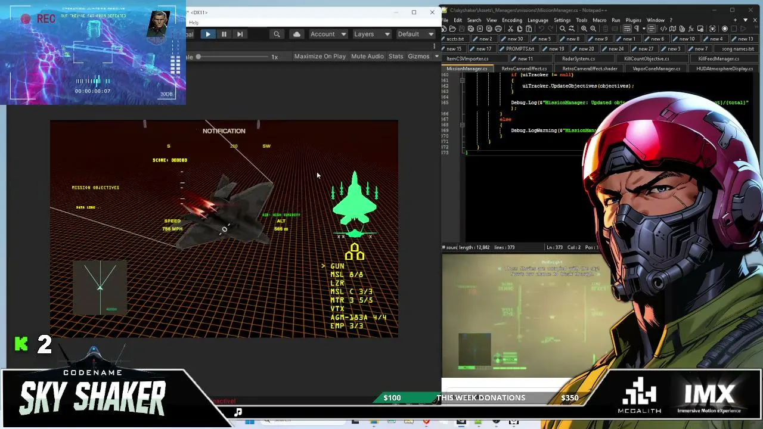Toggle Mute Audio in Game view

click(x=367, y=57)
